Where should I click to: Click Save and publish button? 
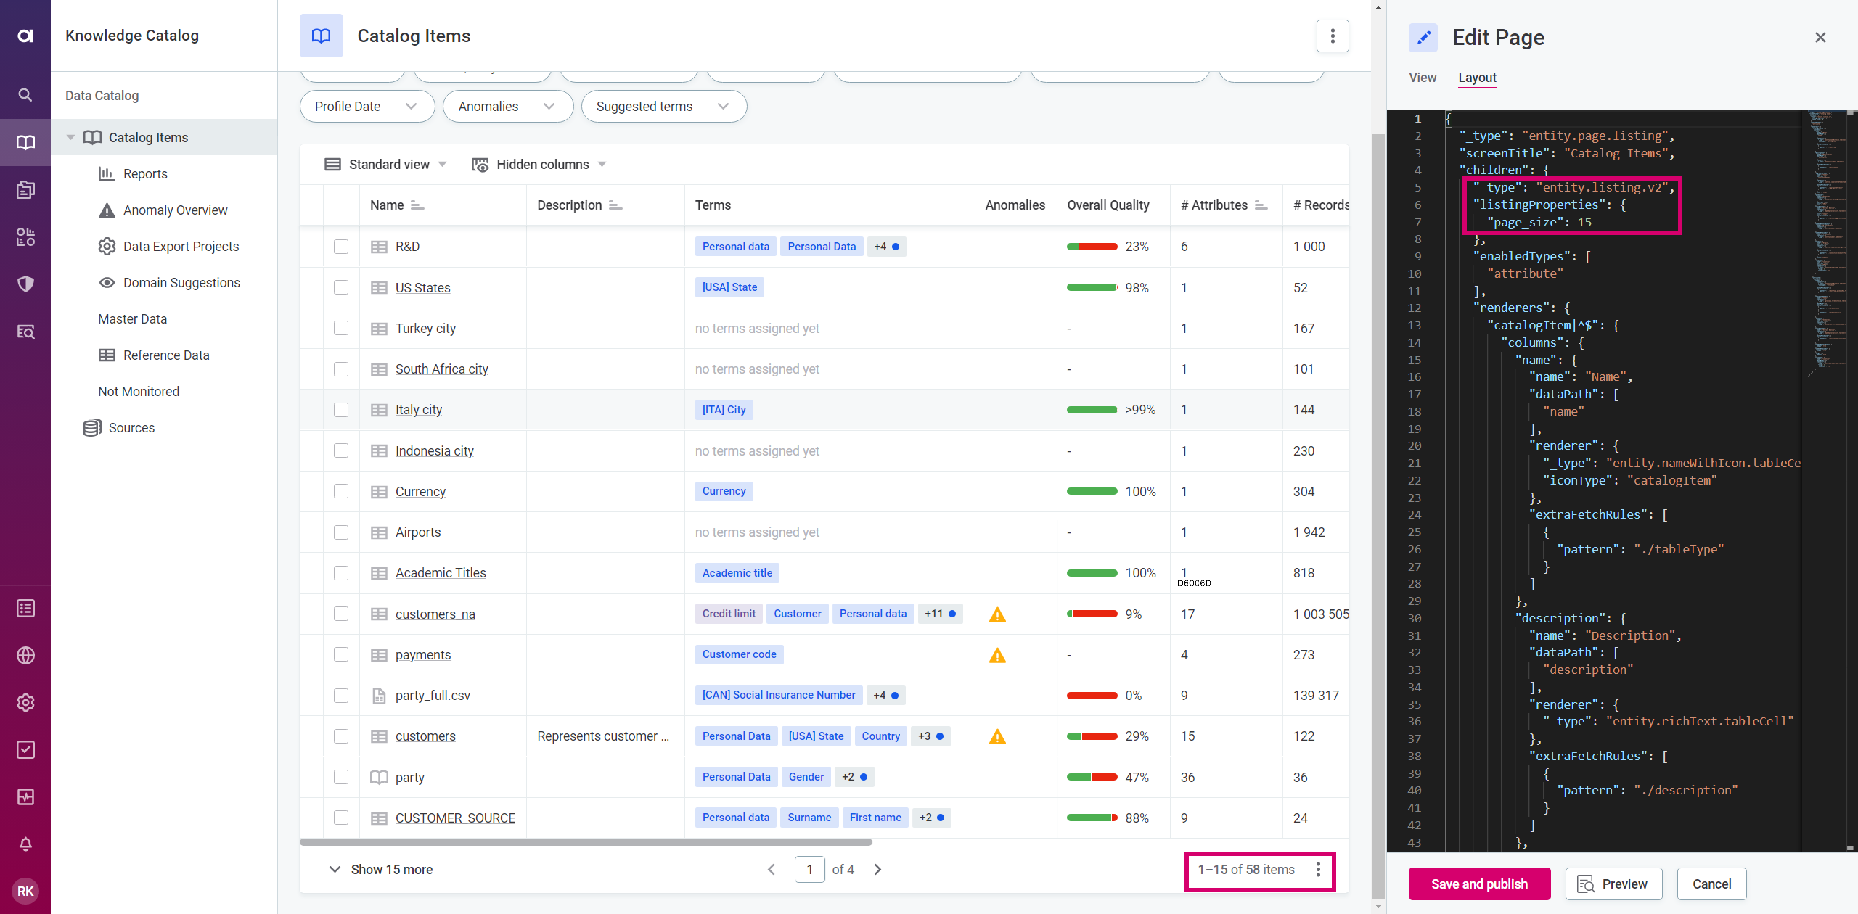pos(1479,883)
